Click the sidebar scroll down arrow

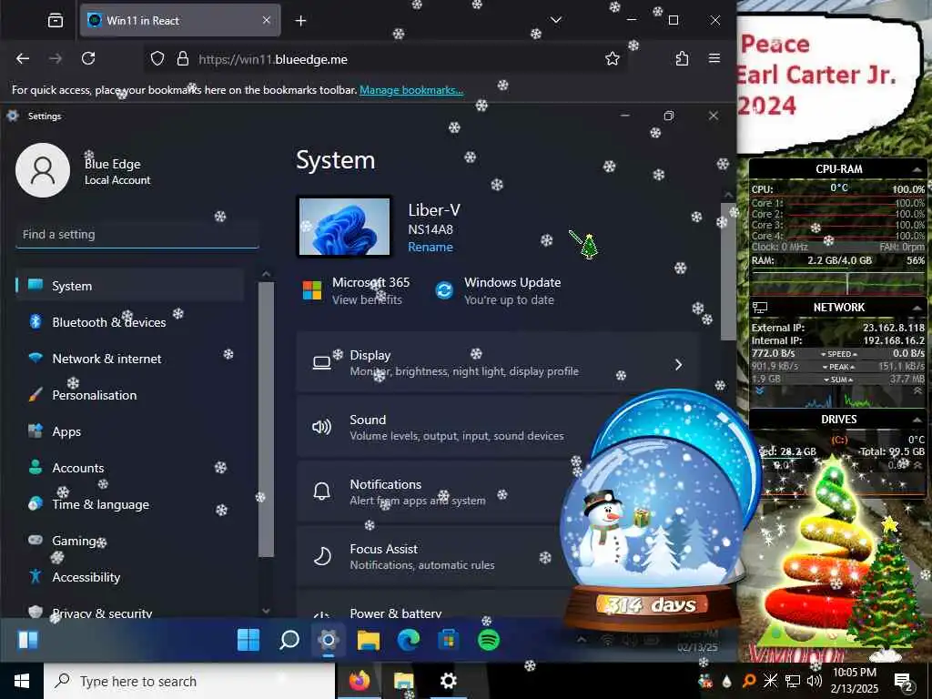click(267, 611)
